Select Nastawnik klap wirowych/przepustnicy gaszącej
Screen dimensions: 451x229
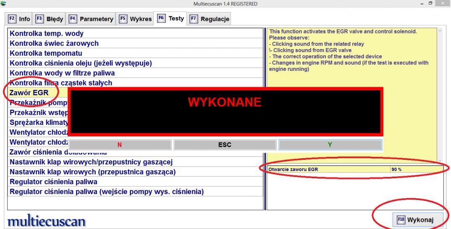point(136,162)
